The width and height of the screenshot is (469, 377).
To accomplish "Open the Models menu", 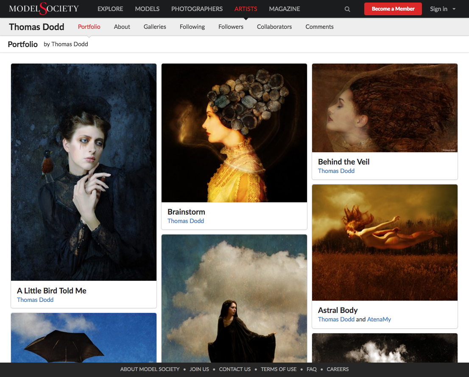I will [x=147, y=9].
